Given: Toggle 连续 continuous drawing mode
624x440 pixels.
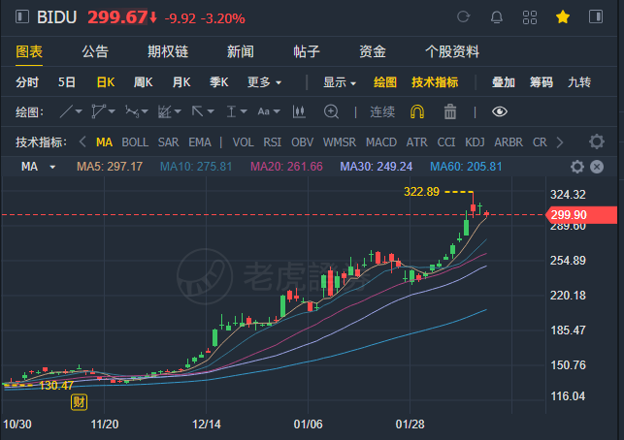Looking at the screenshot, I should pyautogui.click(x=382, y=112).
